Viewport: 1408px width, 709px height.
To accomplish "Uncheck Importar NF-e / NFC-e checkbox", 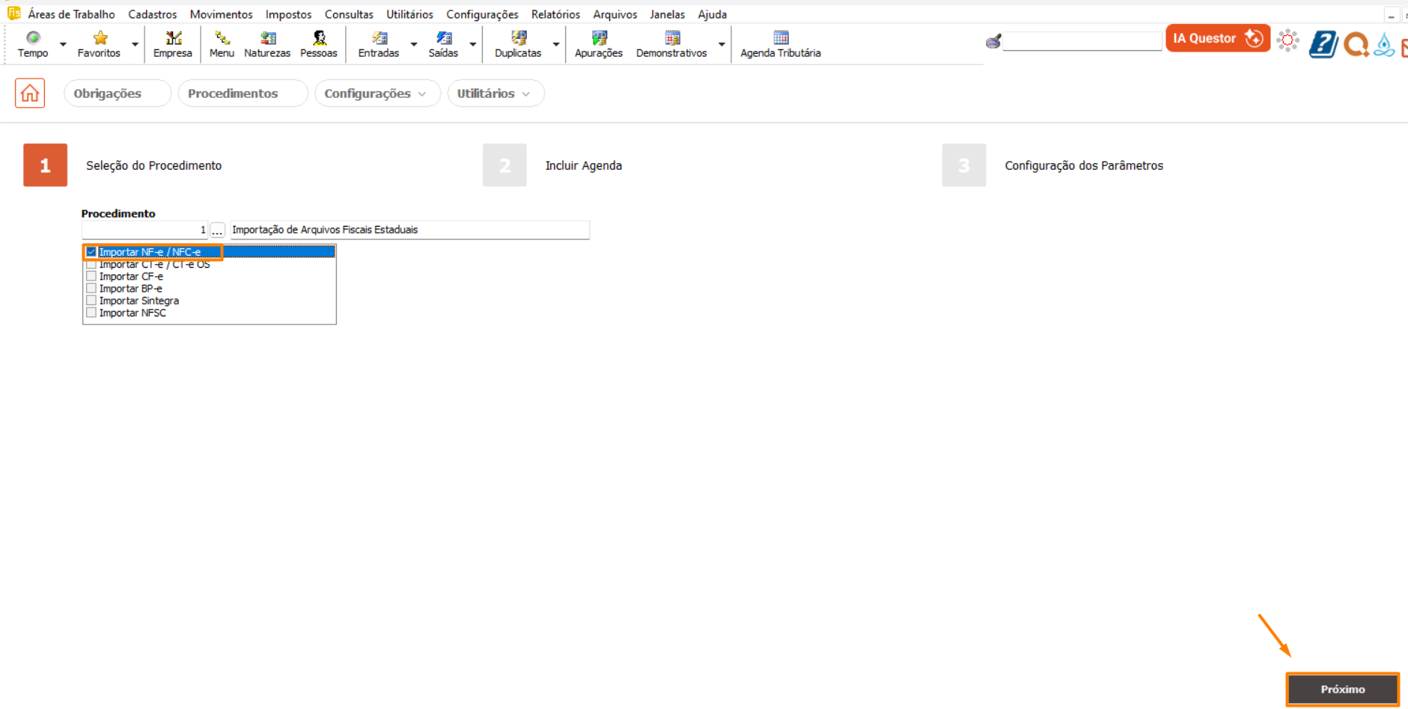I will [x=91, y=252].
